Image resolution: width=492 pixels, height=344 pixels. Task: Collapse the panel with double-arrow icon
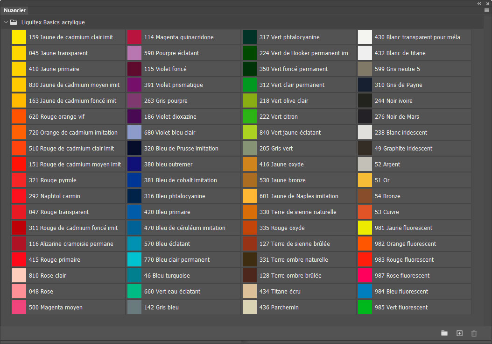[479, 3]
